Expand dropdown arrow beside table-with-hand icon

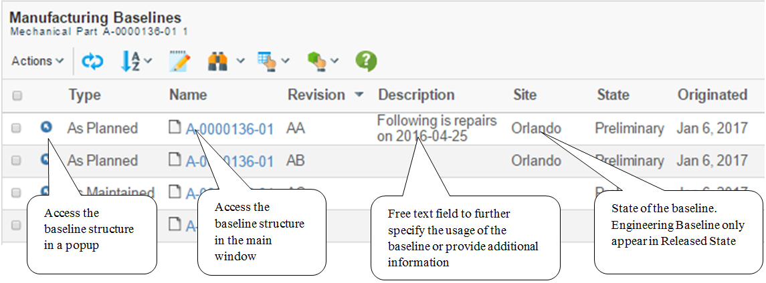[286, 61]
